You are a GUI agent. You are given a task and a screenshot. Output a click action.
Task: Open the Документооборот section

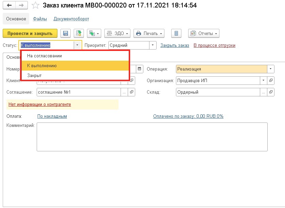[x=71, y=19]
